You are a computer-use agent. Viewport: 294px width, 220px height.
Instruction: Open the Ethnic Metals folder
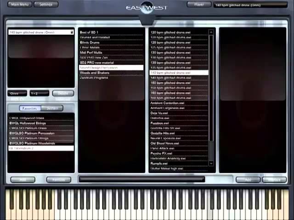pyautogui.click(x=111, y=47)
